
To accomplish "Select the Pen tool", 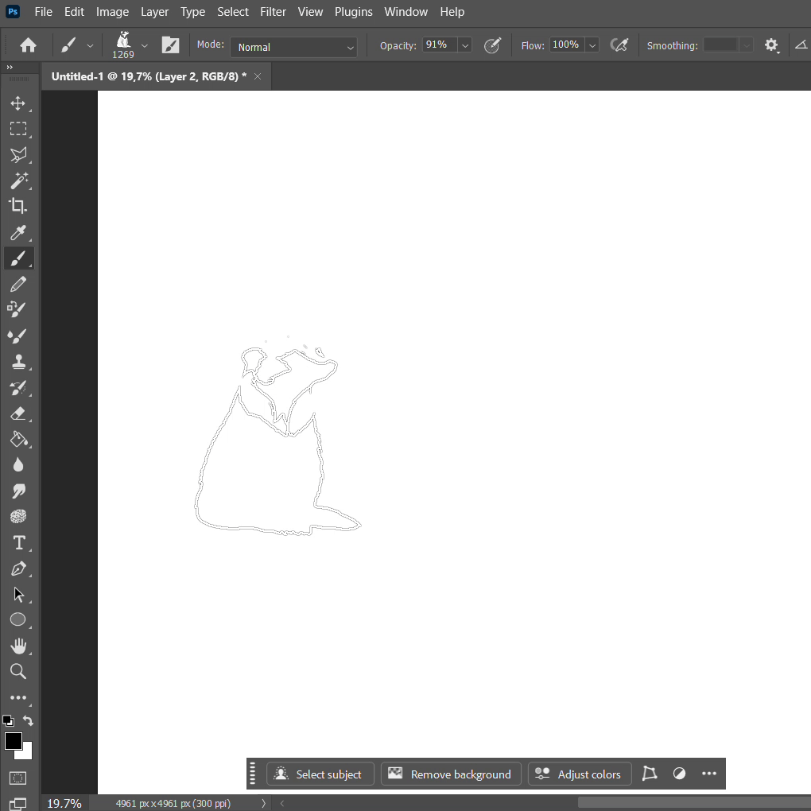I will (x=17, y=569).
